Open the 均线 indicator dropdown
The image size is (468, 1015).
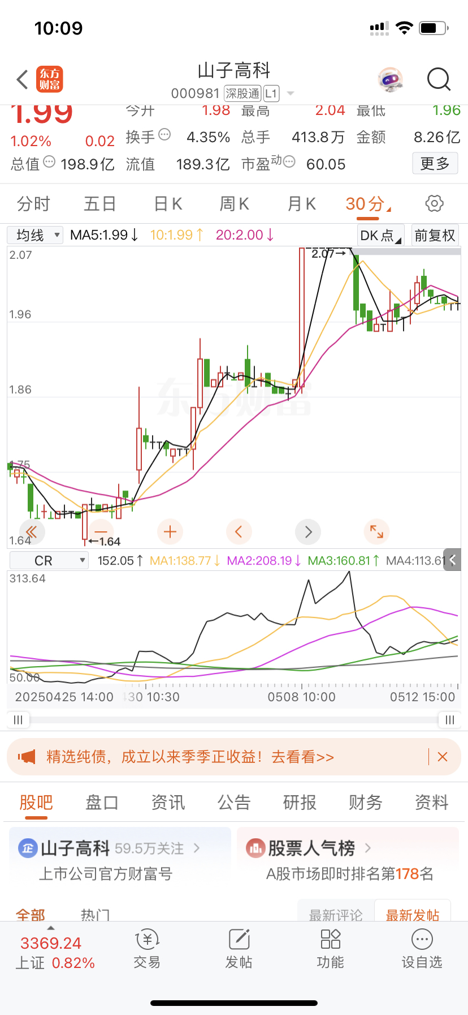(35, 235)
